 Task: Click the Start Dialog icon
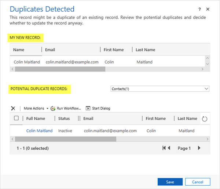click(88, 108)
